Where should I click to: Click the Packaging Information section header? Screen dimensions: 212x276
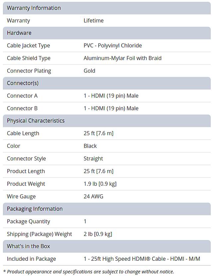(x=35, y=209)
